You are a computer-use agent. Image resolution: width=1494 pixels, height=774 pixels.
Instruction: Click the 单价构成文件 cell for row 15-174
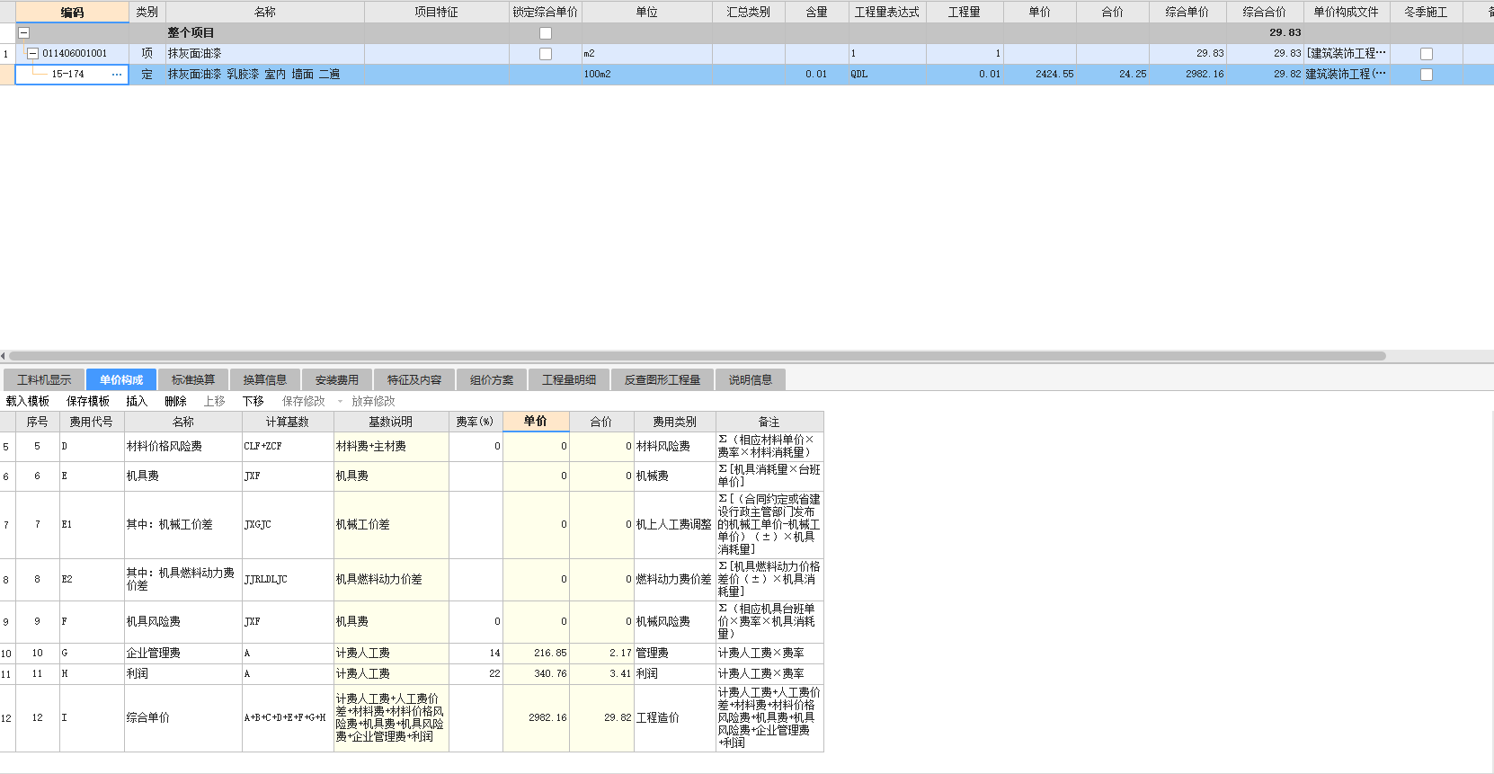tap(1346, 75)
